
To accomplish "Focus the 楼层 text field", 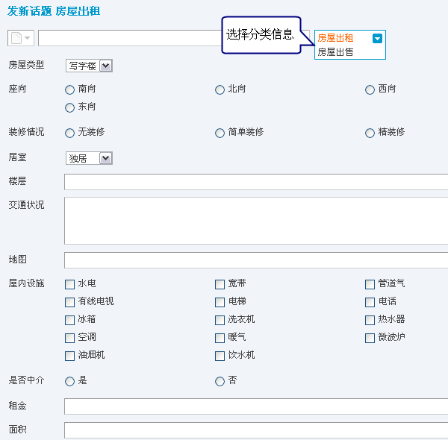I will pyautogui.click(x=256, y=182).
